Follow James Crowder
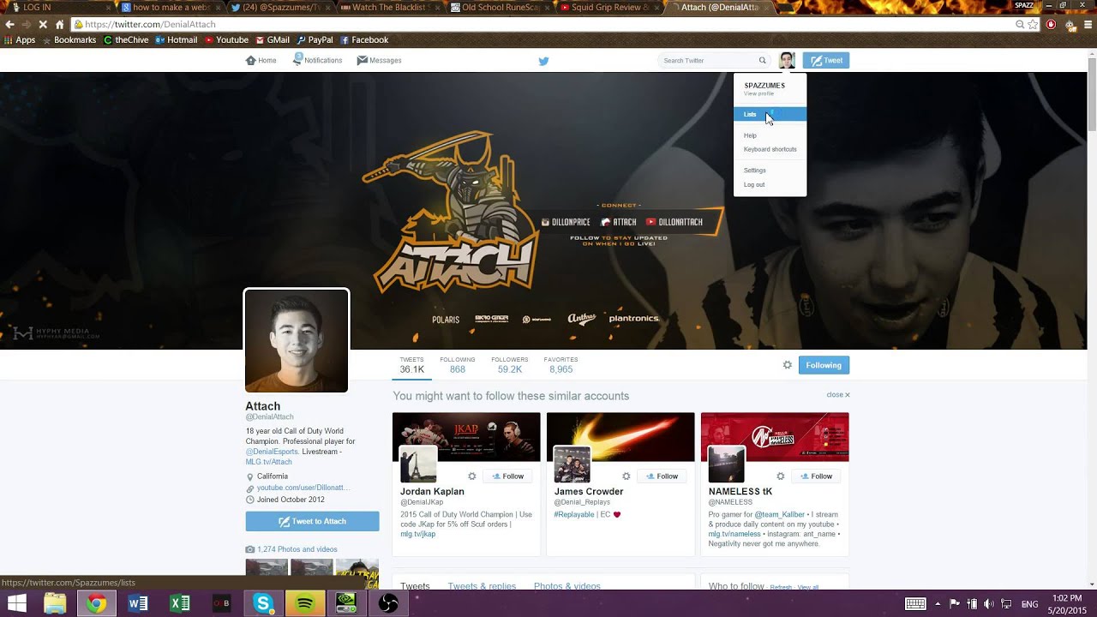The image size is (1097, 617). (661, 476)
